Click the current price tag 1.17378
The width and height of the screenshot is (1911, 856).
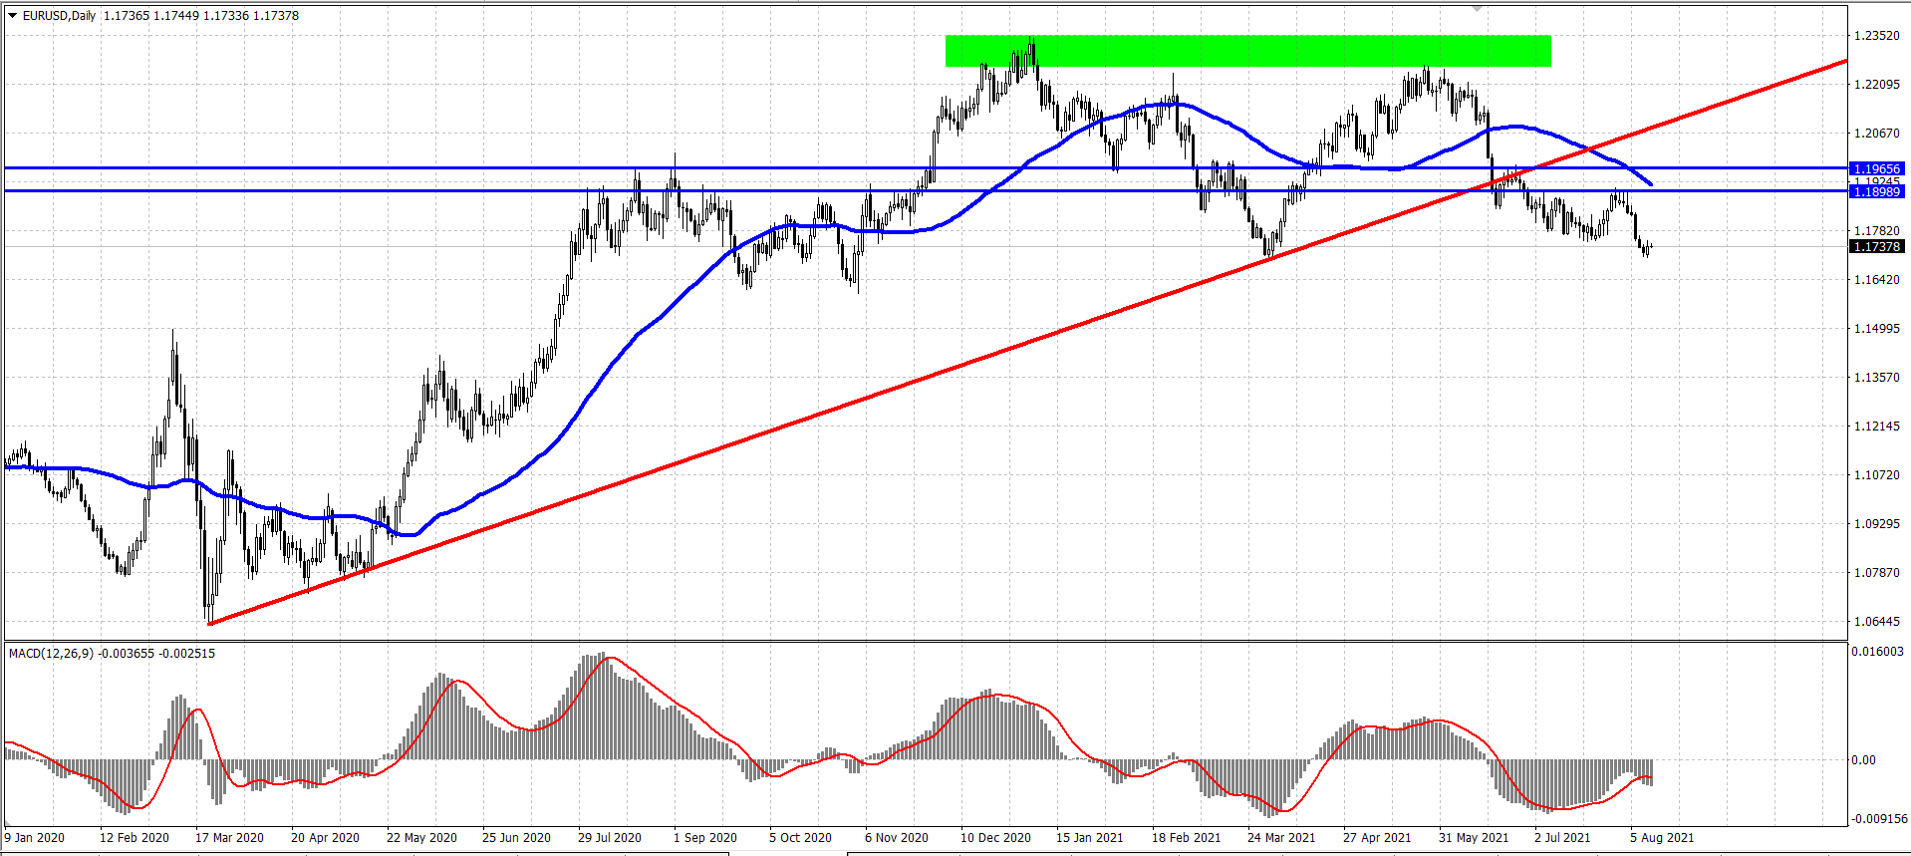(1877, 246)
